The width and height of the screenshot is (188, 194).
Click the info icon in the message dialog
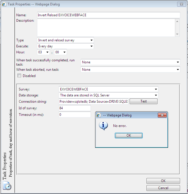pos(103,126)
